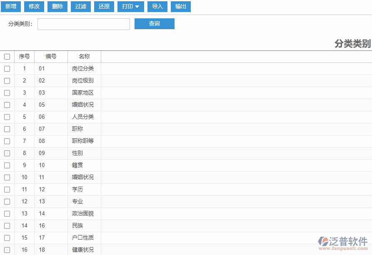Select the 职称 table row
The width and height of the screenshot is (372, 255).
click(84, 129)
